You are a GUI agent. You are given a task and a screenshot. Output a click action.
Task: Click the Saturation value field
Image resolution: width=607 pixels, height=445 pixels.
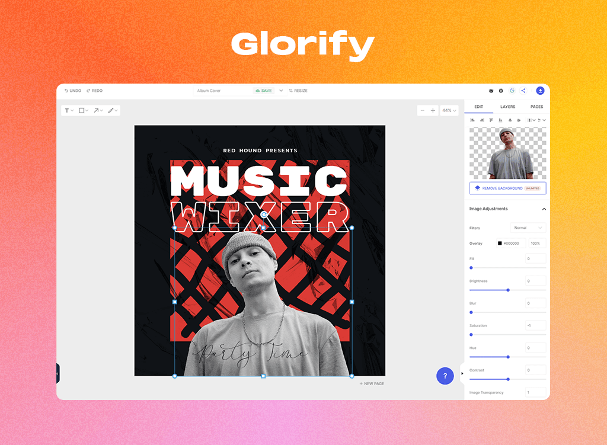tap(535, 325)
